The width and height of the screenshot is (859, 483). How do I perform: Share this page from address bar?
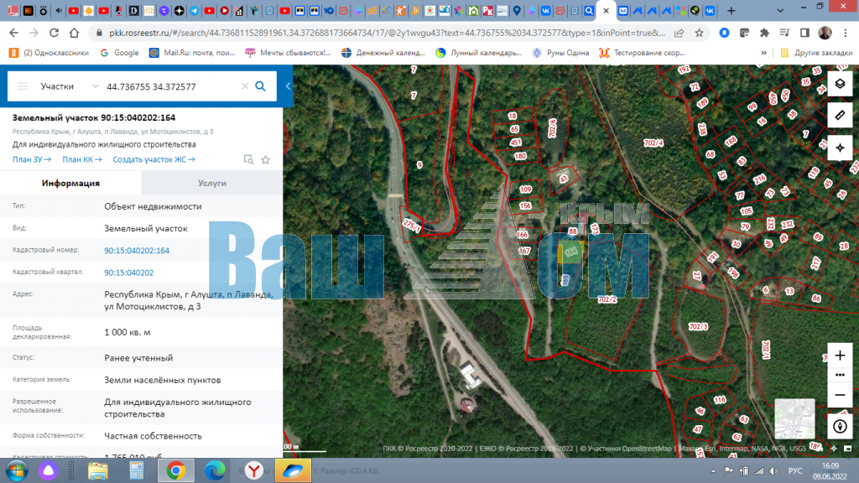[679, 33]
